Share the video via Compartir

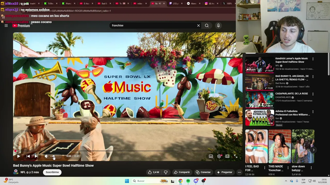(x=182, y=172)
